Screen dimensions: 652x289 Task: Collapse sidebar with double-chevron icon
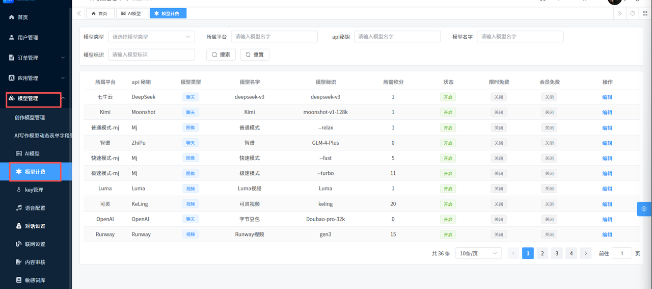point(79,13)
